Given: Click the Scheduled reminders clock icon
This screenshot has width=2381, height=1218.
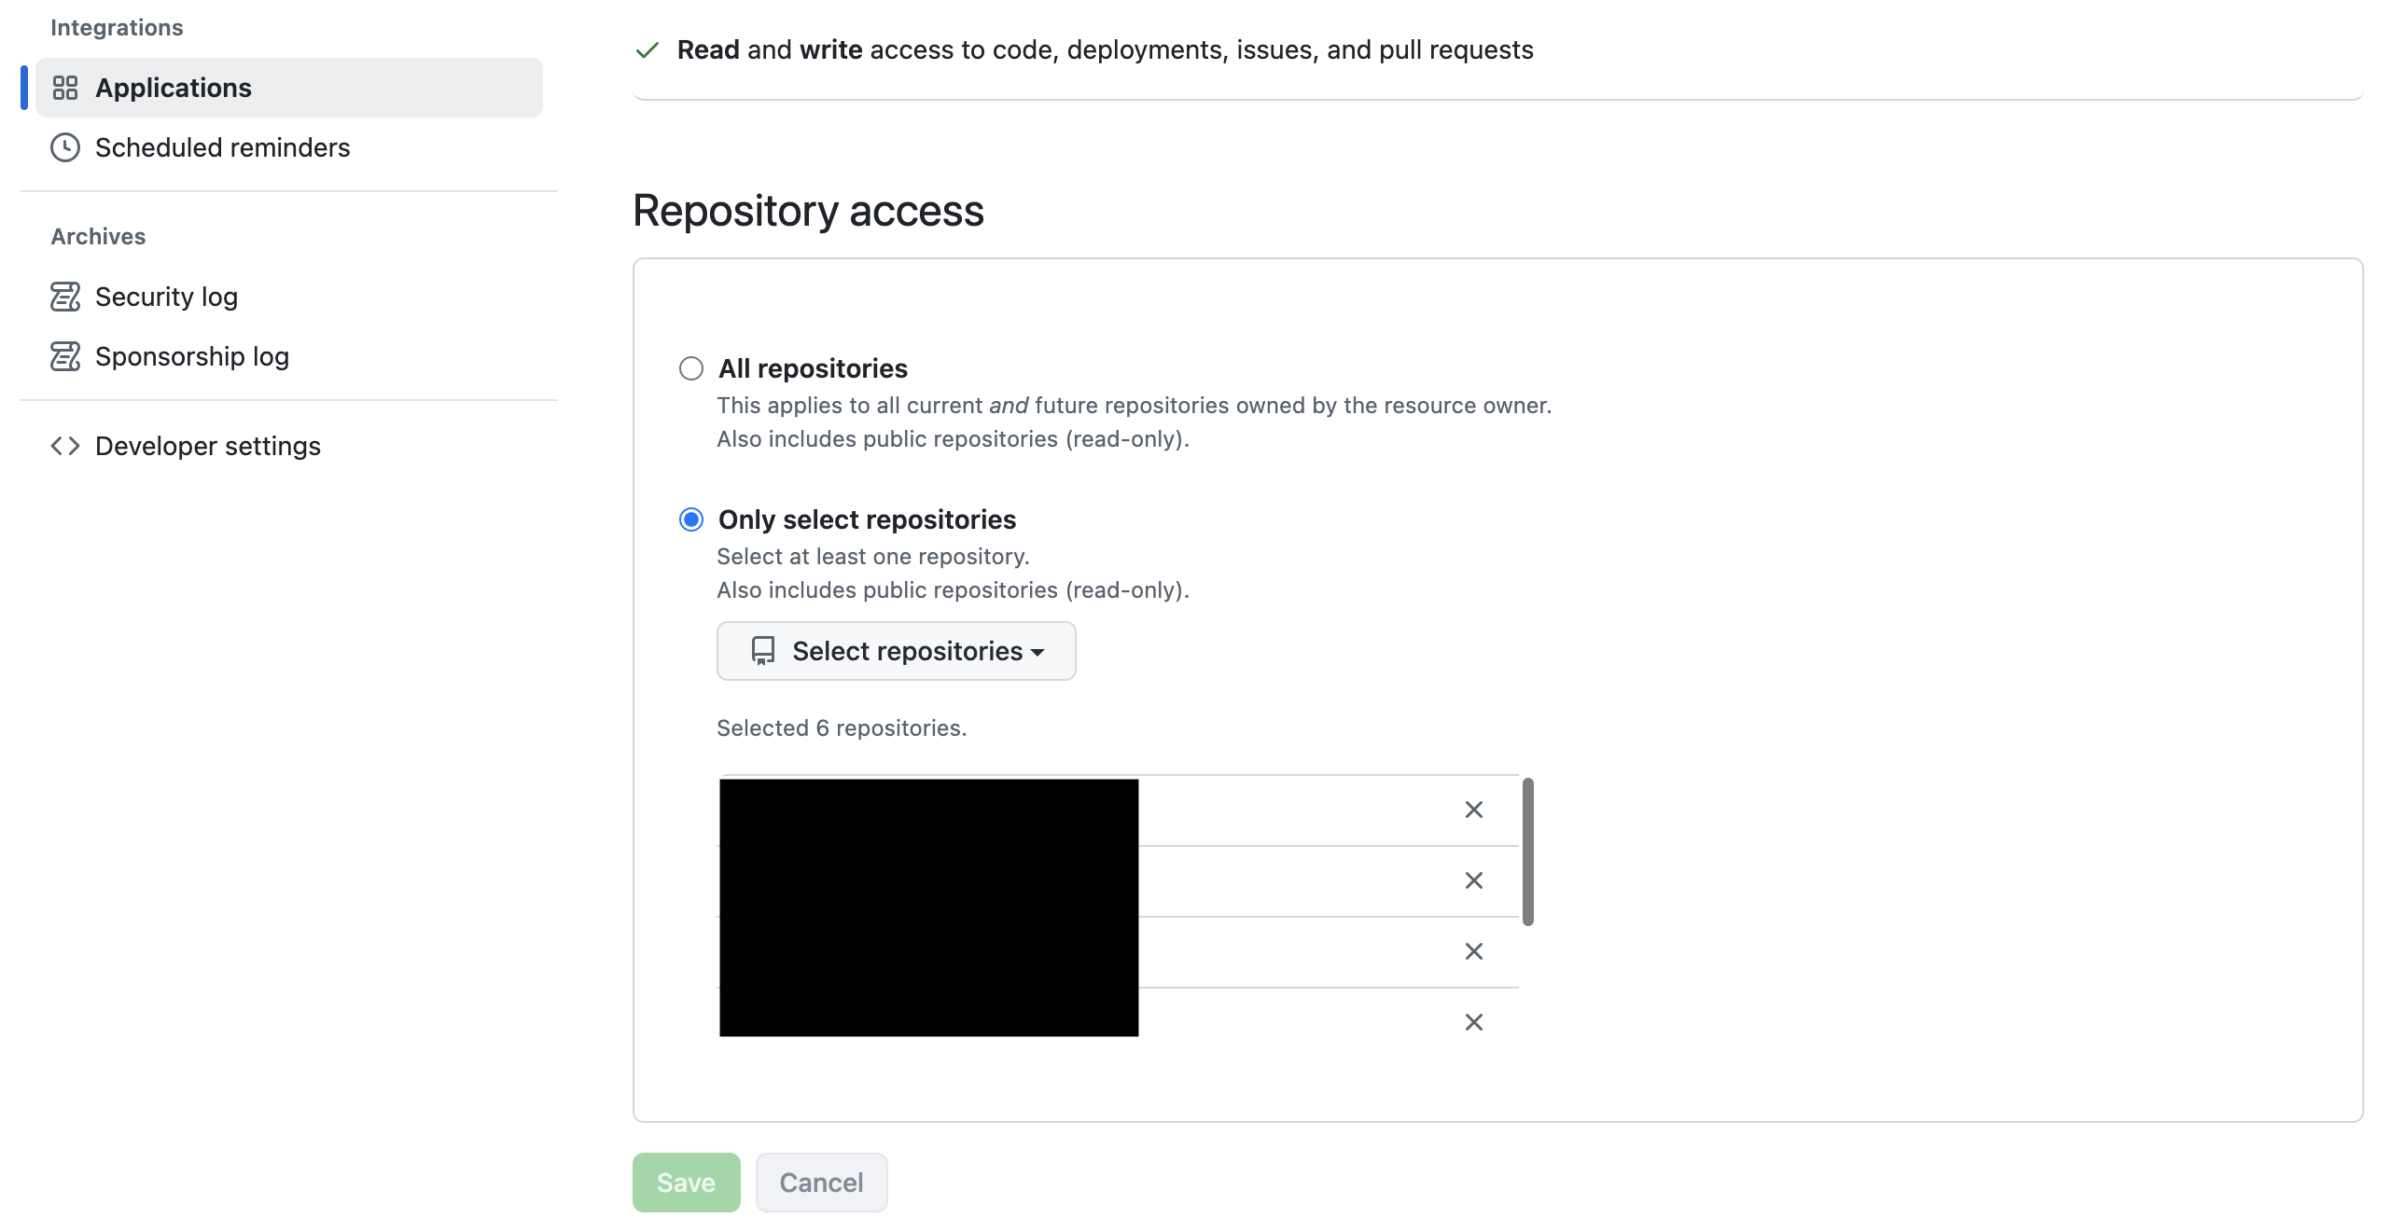Looking at the screenshot, I should 65,147.
